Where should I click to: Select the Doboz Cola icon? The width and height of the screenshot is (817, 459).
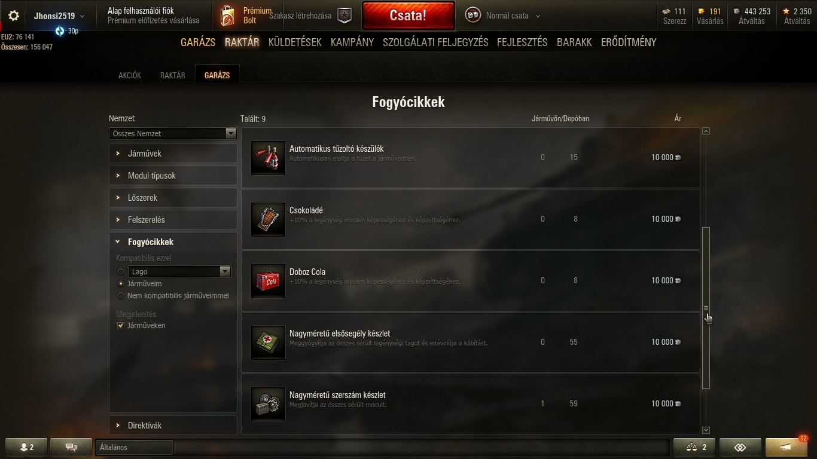(x=268, y=281)
